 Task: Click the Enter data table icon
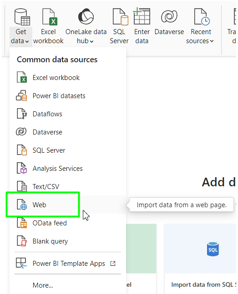coord(142,16)
